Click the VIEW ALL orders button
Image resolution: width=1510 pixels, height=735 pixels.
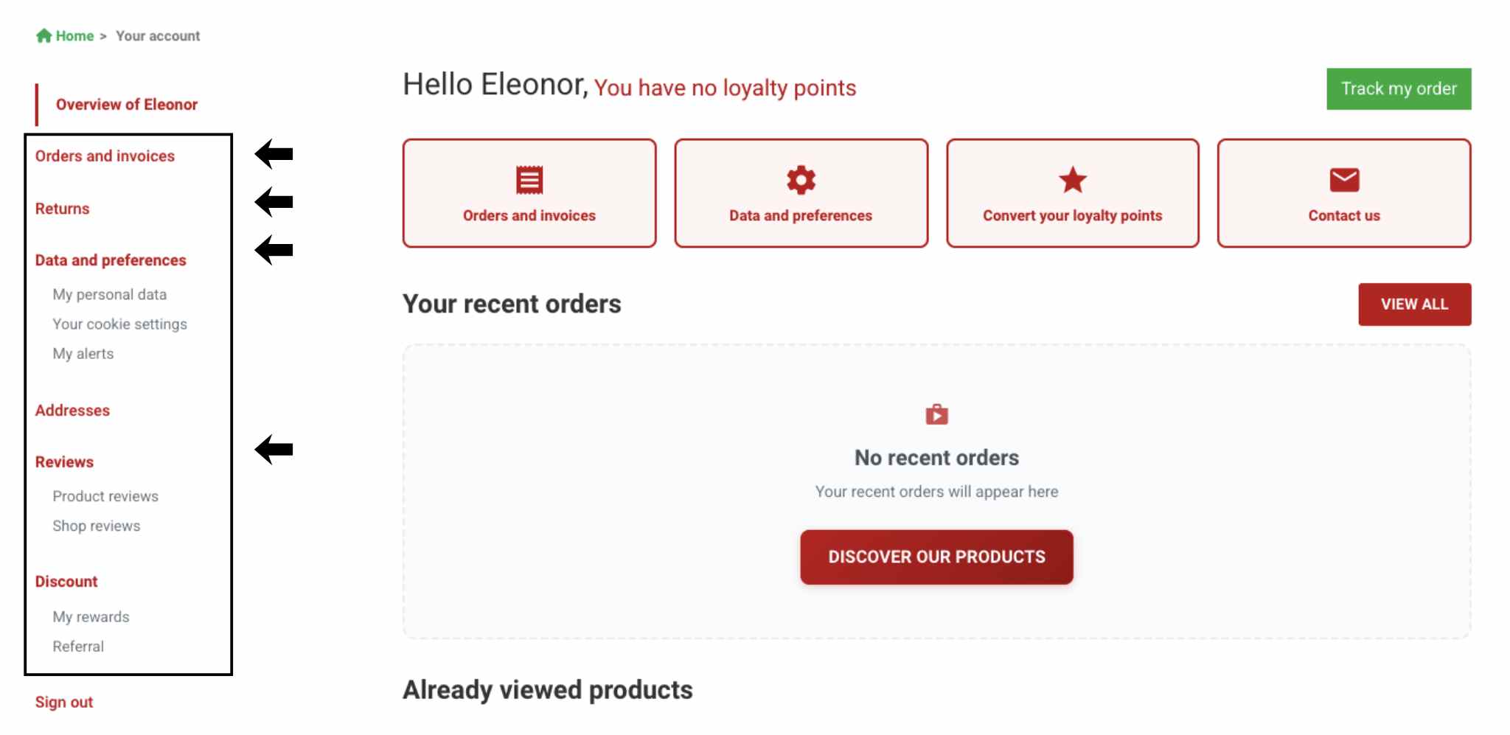(1414, 304)
